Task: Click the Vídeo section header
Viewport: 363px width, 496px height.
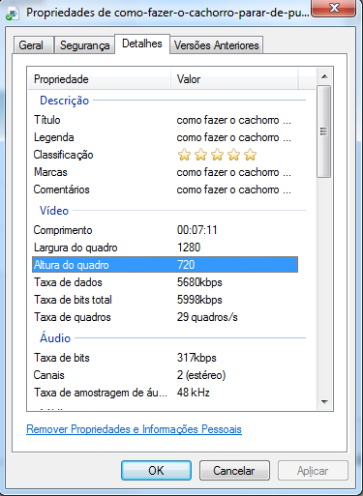Action: coord(54,211)
